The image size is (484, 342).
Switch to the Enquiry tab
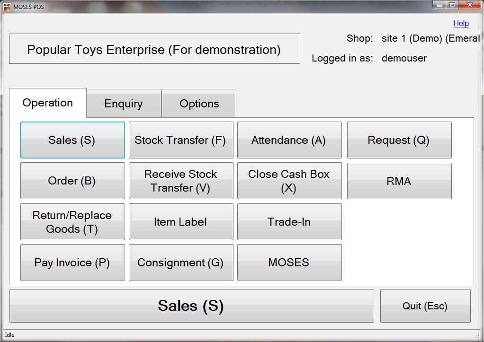tap(124, 104)
